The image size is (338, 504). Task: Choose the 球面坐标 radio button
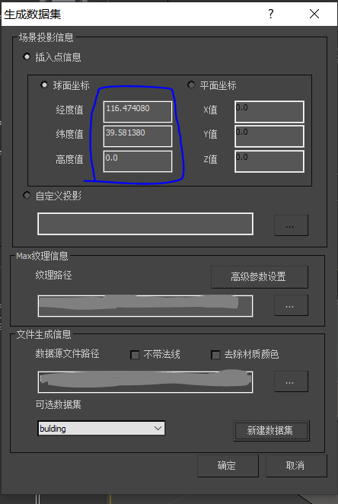tap(43, 85)
